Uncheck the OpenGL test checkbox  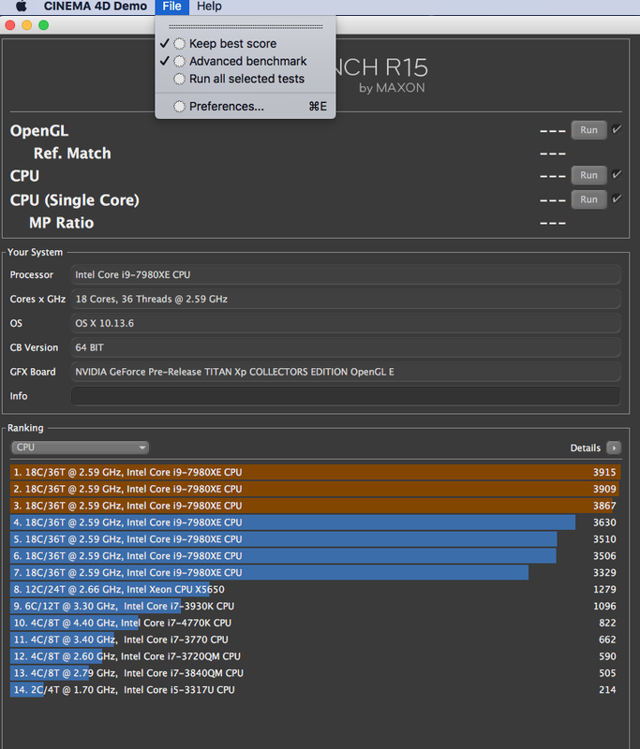617,129
